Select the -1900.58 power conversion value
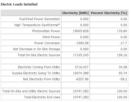Image resolution: width=131 pixels, height=102 pixels. click(x=82, y=43)
